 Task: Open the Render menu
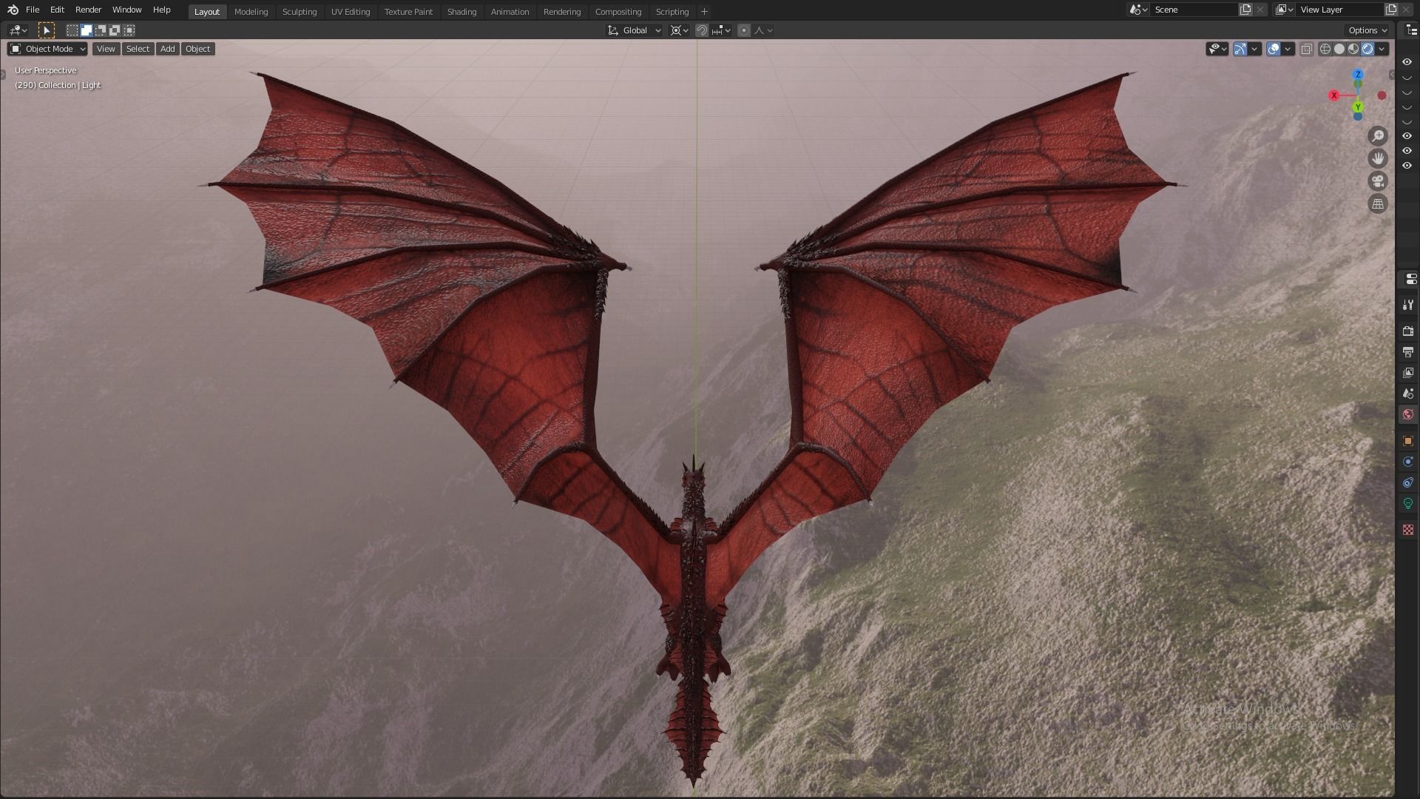[88, 10]
